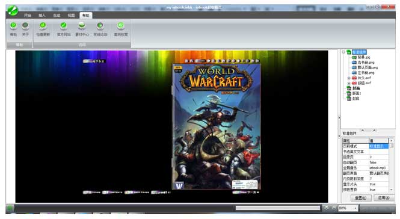Select the 开始 ribbon tab
Image resolution: width=400 pixels, height=219 pixels.
(27, 16)
